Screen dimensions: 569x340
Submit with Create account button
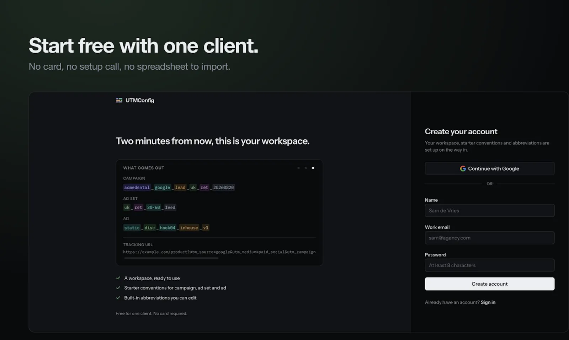pyautogui.click(x=489, y=284)
